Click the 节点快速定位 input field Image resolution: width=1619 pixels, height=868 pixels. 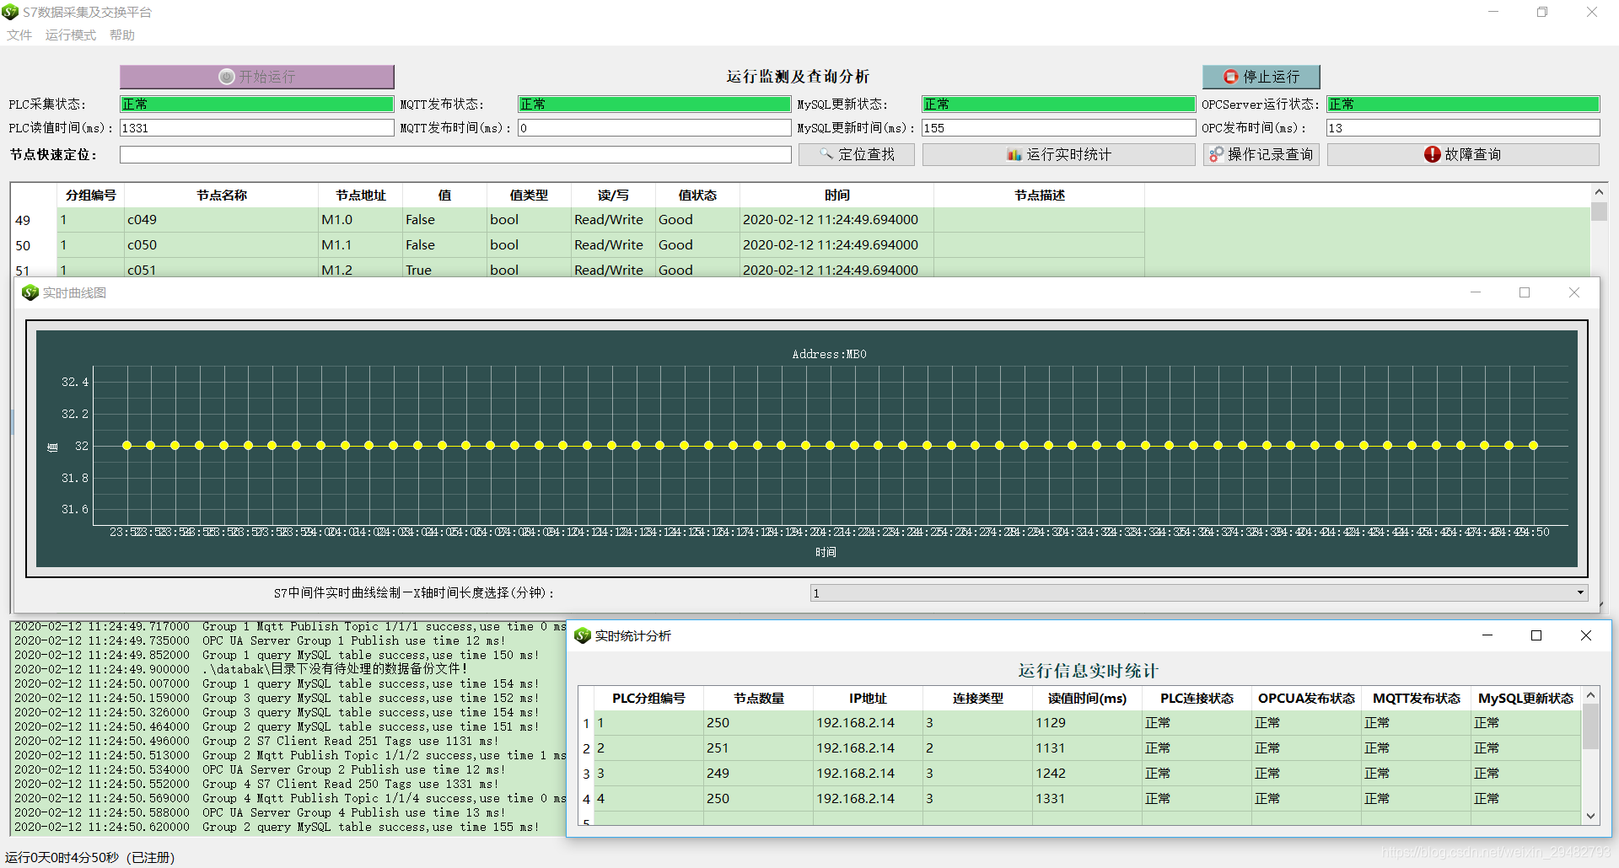pyautogui.click(x=454, y=154)
